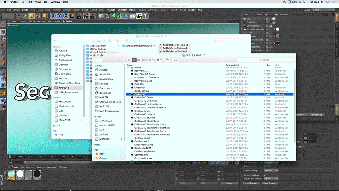This screenshot has width=339, height=191.
Task: Toggle the Linear Workflow checkbox
Action: pyautogui.click(x=265, y=175)
